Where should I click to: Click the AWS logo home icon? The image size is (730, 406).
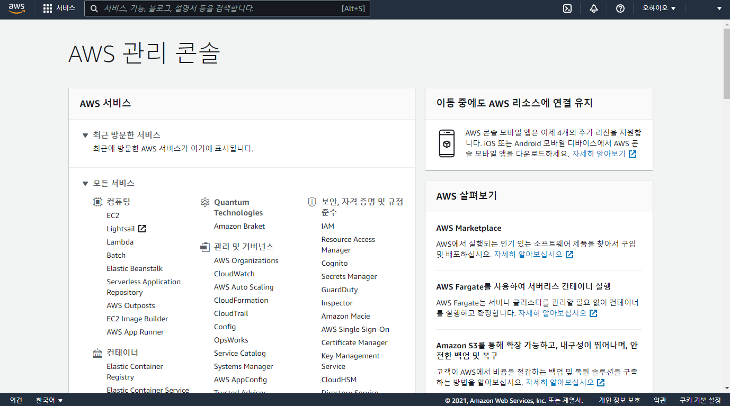pos(16,8)
